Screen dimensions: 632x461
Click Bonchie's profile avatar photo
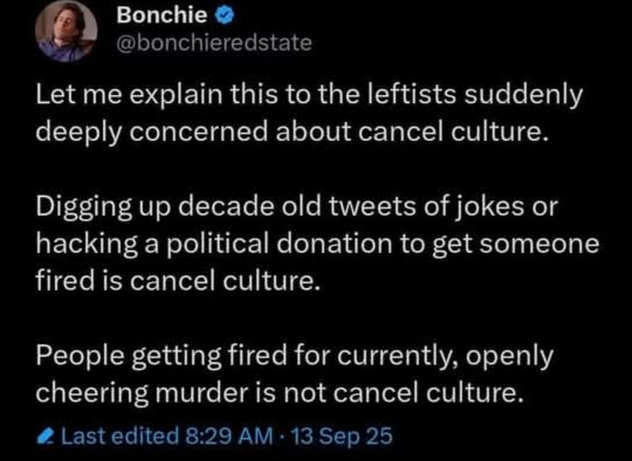tap(66, 31)
